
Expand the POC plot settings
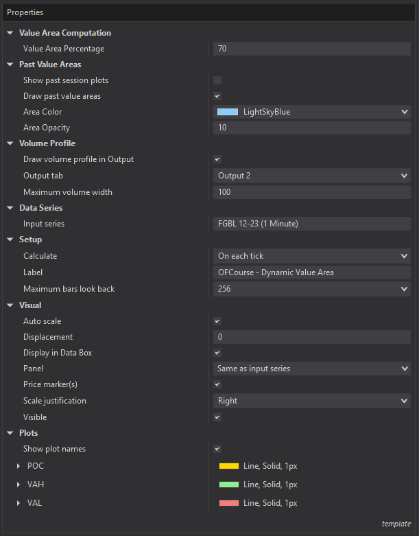19,466
